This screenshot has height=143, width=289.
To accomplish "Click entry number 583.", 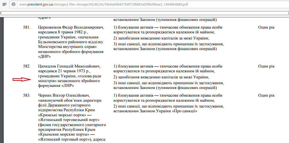I will 27,95.
